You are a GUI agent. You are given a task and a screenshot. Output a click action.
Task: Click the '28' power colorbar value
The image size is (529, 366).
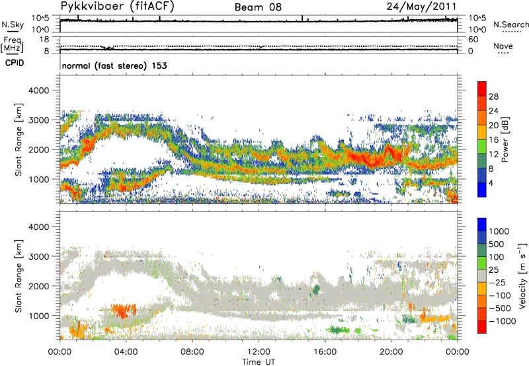pyautogui.click(x=493, y=96)
